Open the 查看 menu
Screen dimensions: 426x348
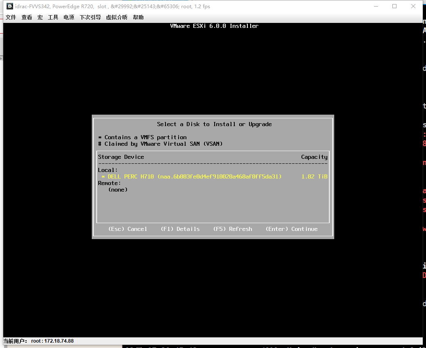pos(27,17)
